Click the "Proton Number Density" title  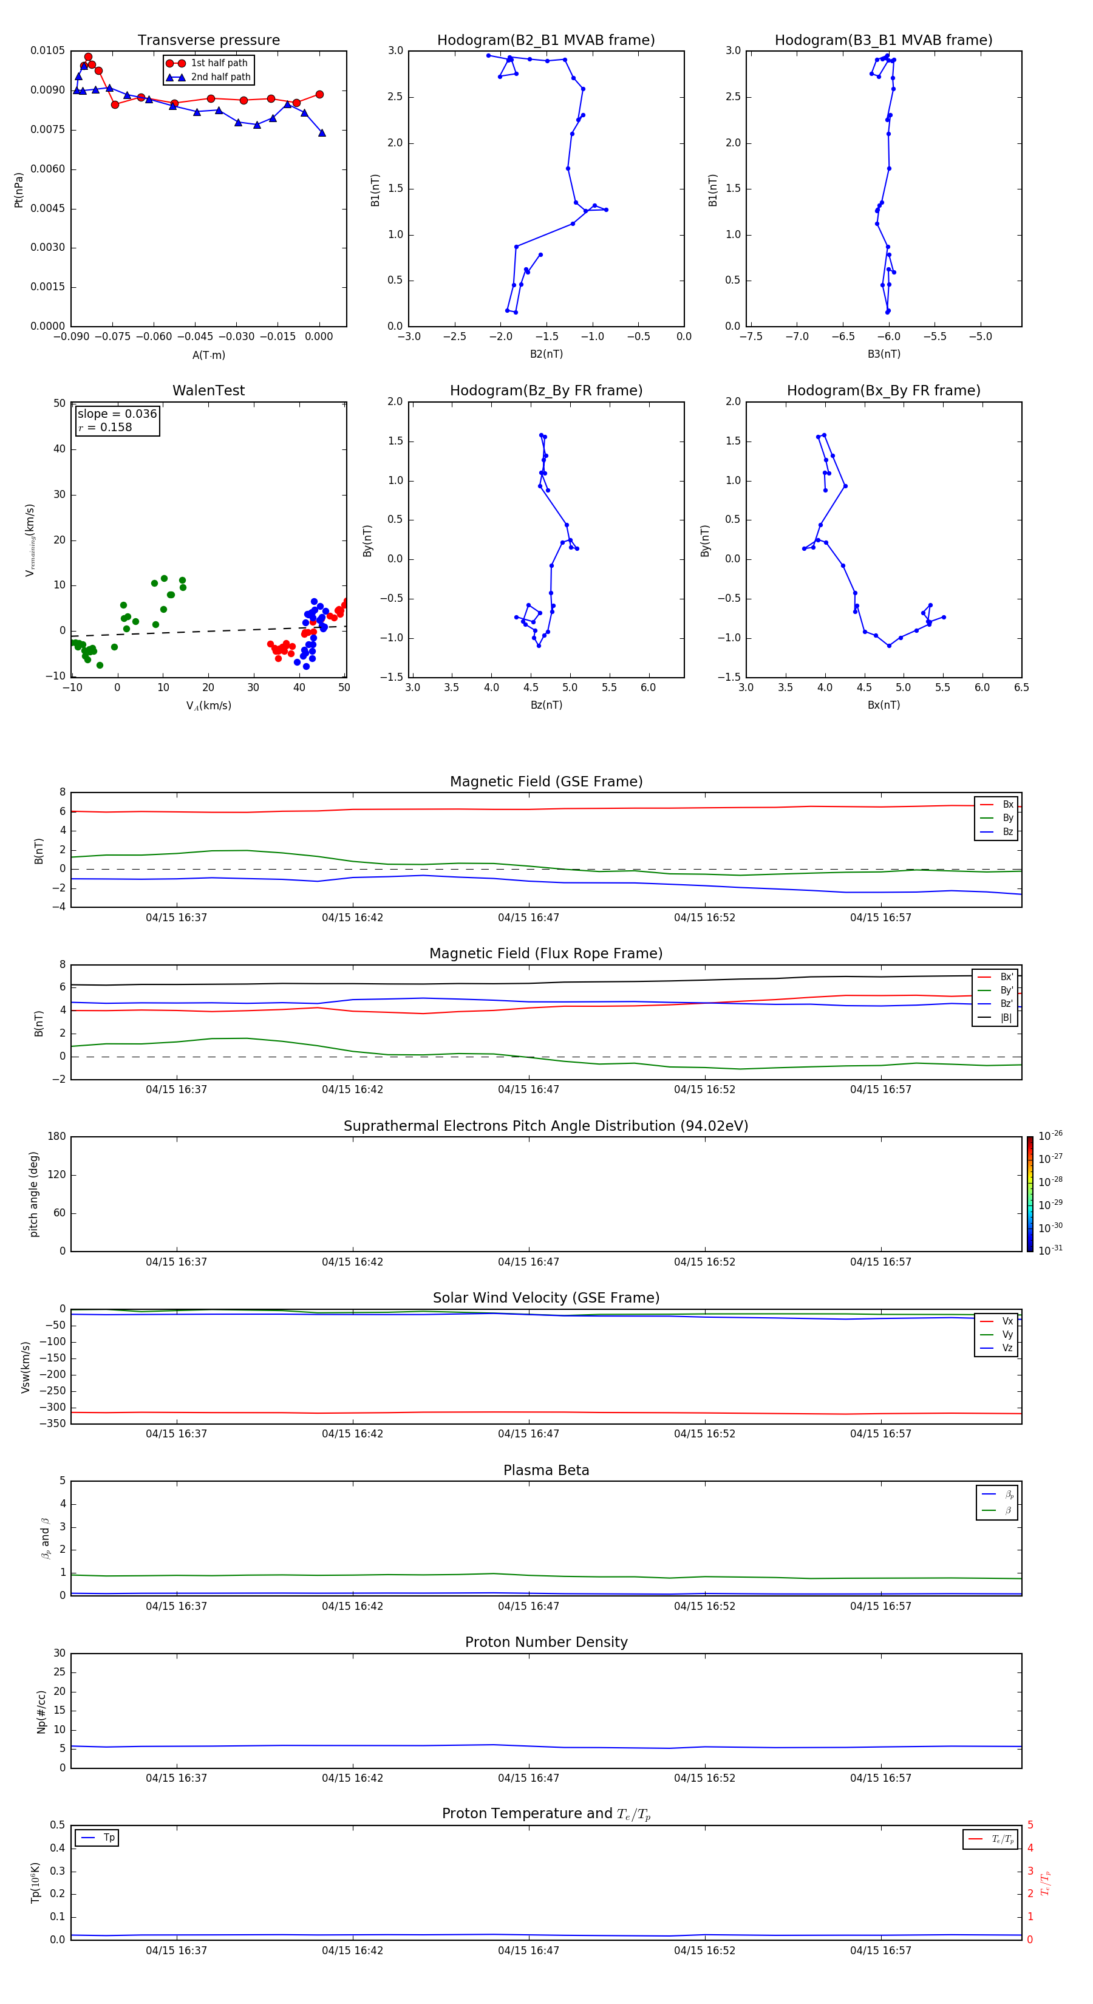pyautogui.click(x=546, y=1642)
